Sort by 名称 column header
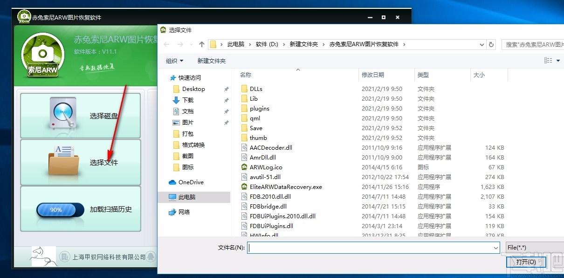 pyautogui.click(x=246, y=75)
